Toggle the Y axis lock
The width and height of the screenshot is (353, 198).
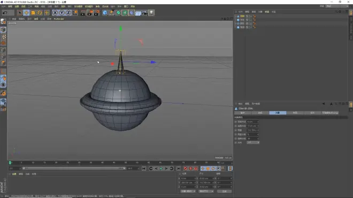click(x=62, y=13)
